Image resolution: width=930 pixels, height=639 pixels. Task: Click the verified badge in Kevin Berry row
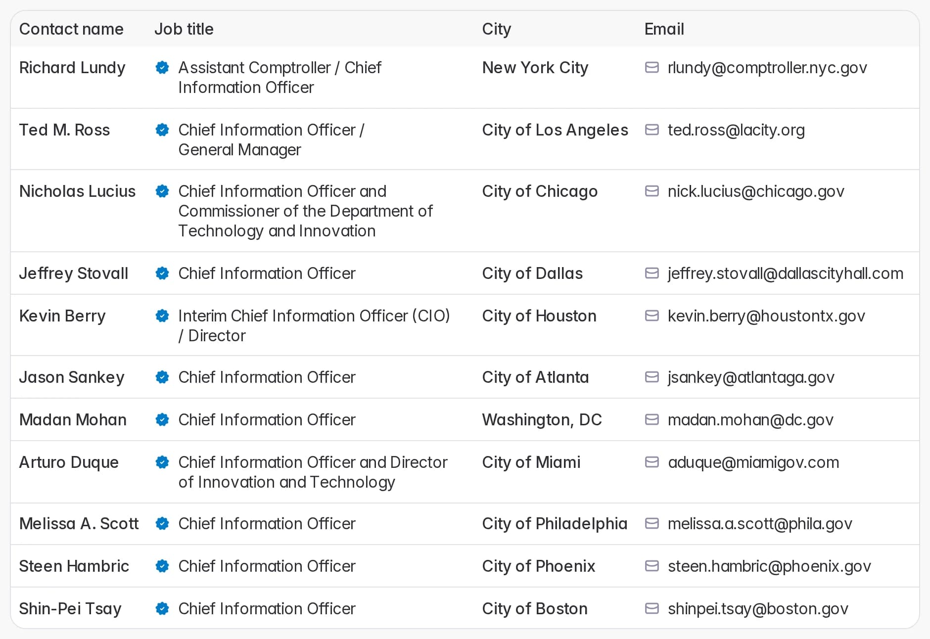[162, 316]
